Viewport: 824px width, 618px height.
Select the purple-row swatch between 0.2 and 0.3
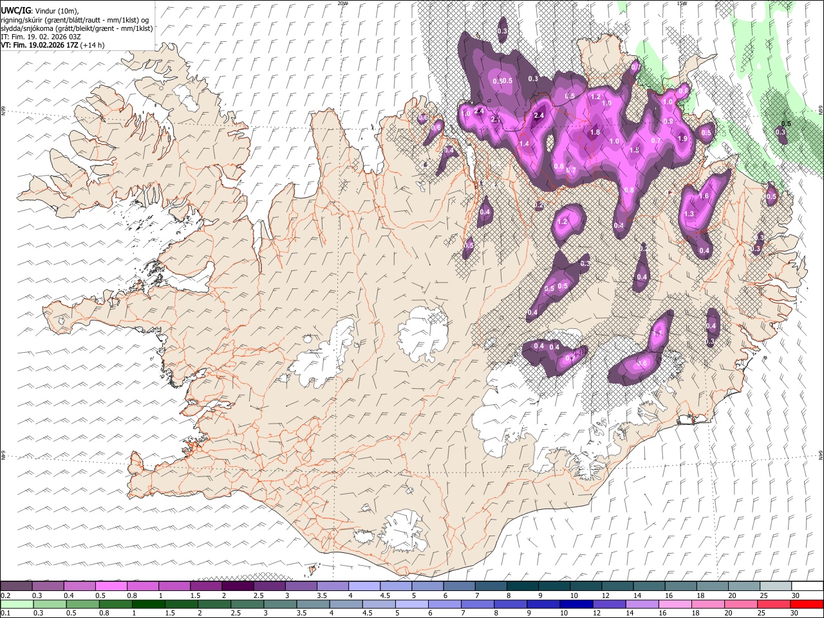click(16, 586)
